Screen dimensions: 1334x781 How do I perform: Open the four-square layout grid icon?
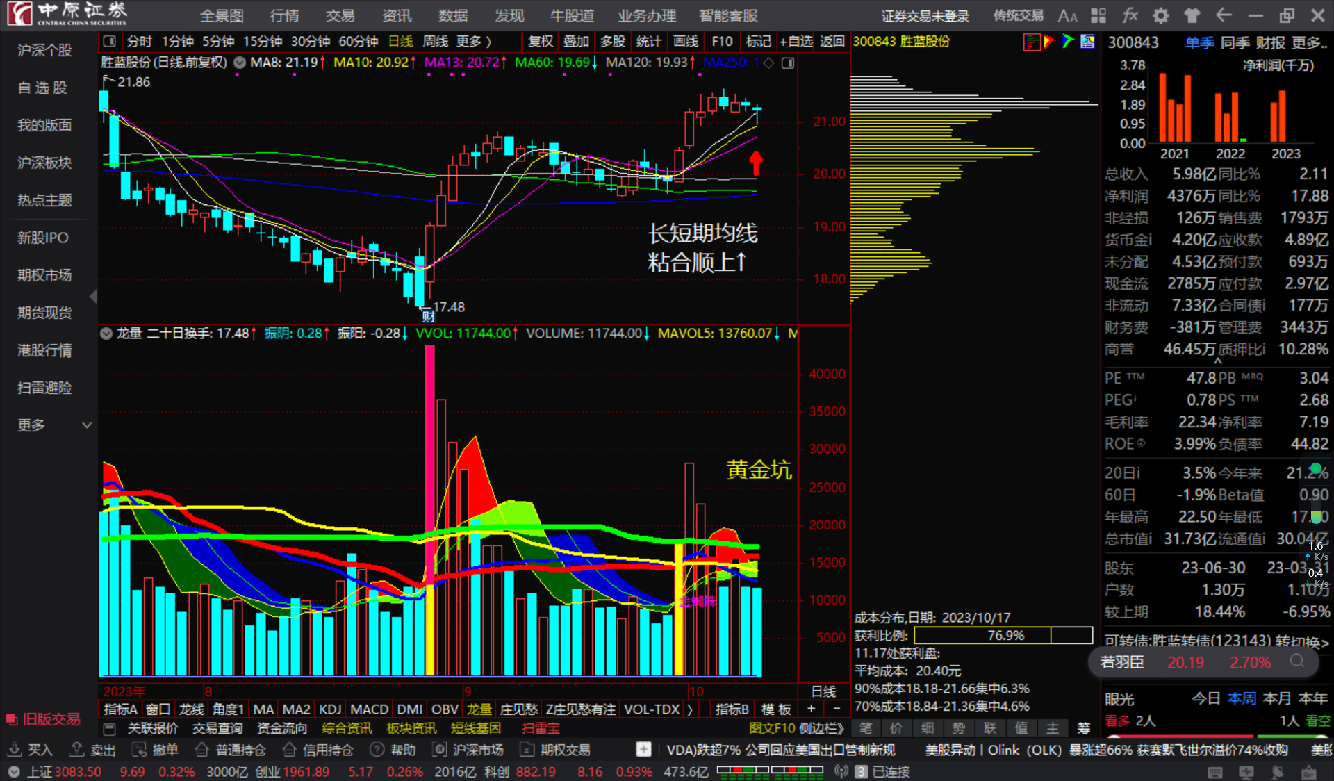[x=1098, y=16]
